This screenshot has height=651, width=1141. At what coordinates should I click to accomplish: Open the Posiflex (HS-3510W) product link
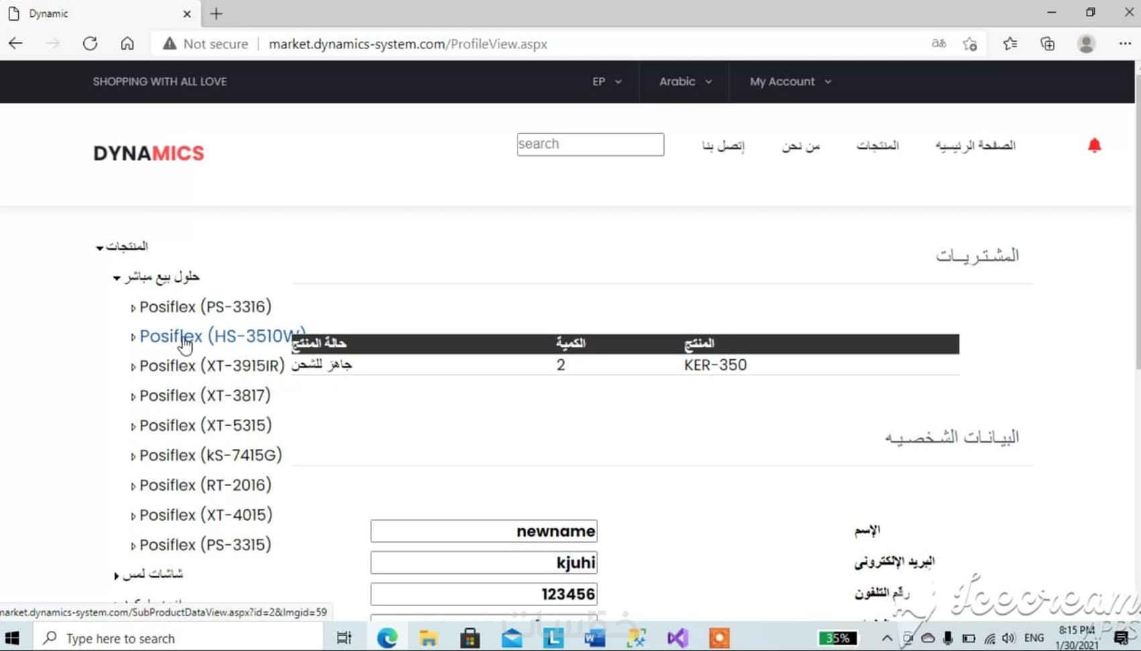223,336
